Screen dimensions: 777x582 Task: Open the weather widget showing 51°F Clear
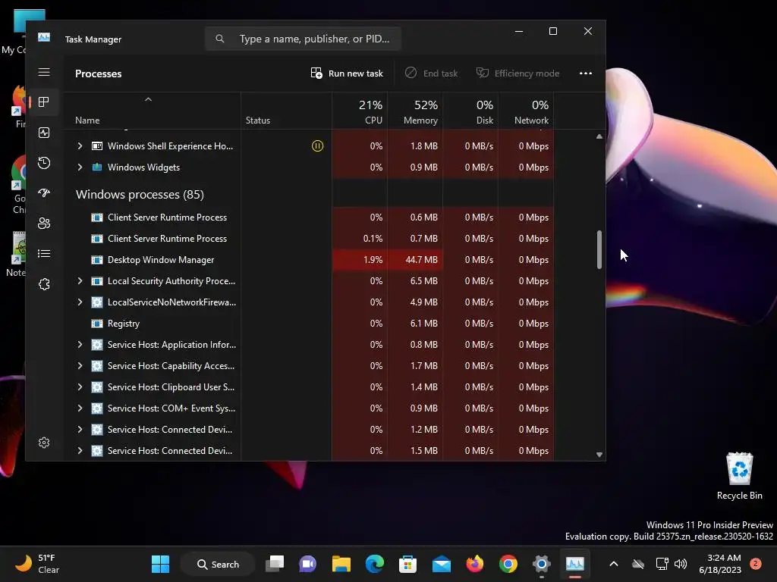click(37, 564)
